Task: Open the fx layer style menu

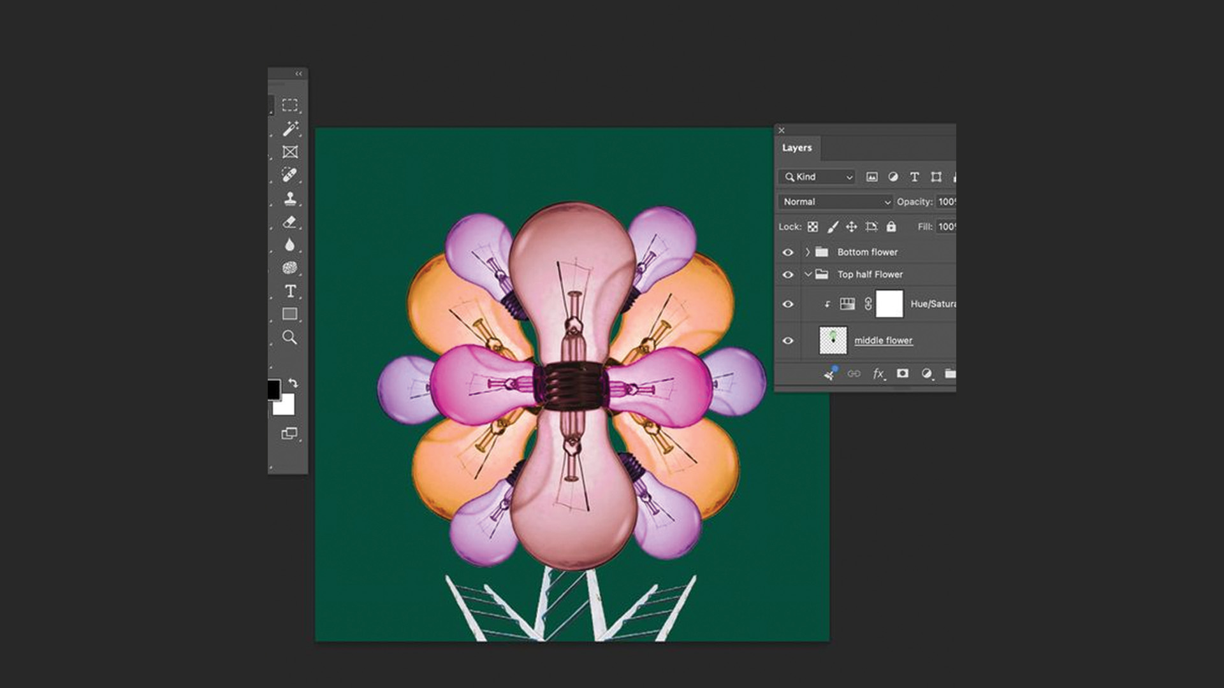Action: pyautogui.click(x=878, y=374)
